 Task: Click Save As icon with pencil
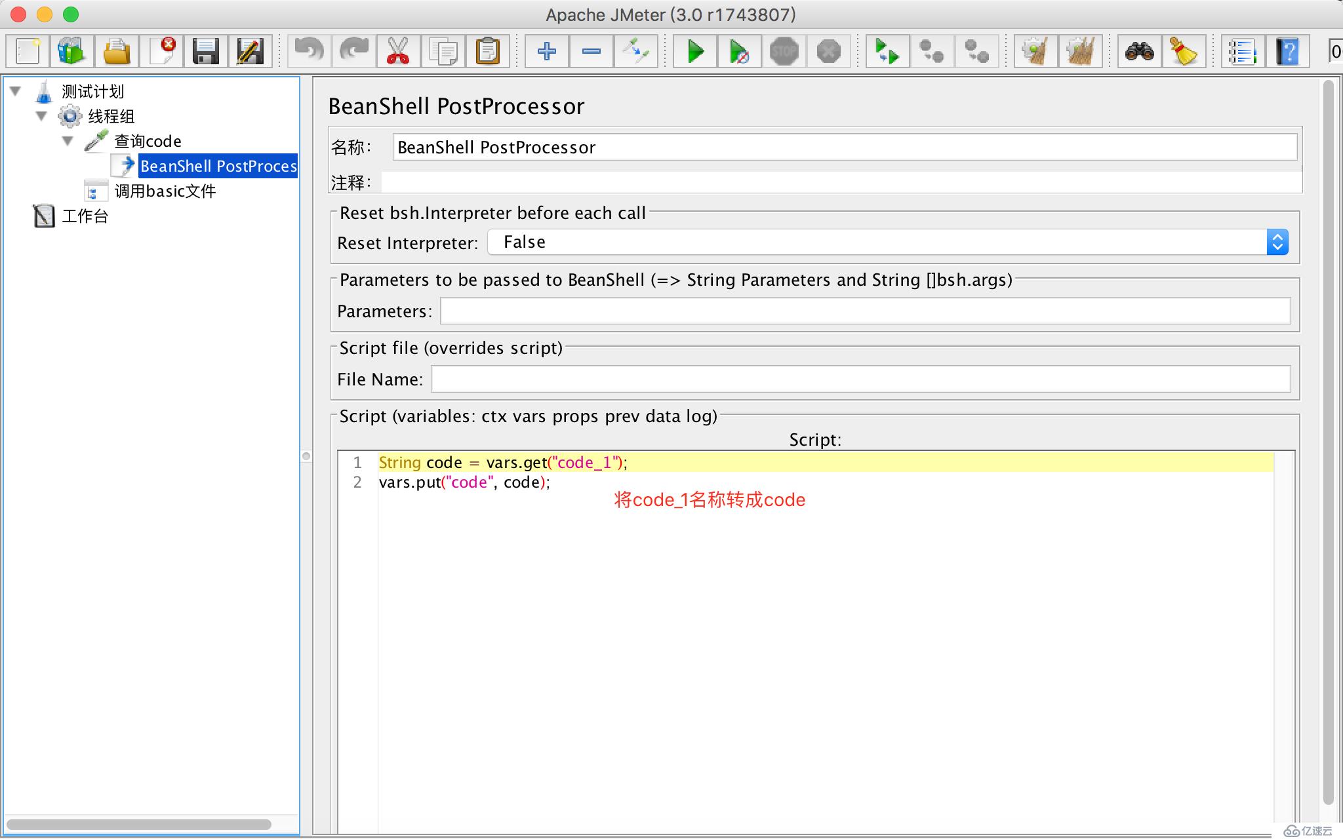(x=250, y=51)
